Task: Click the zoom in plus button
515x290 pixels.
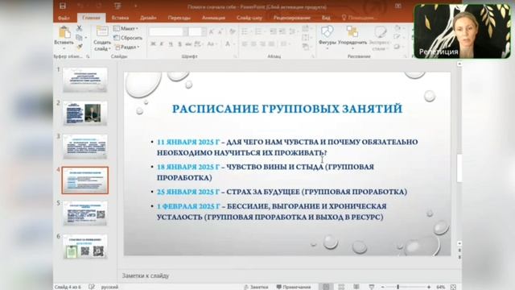Action: pyautogui.click(x=429, y=287)
